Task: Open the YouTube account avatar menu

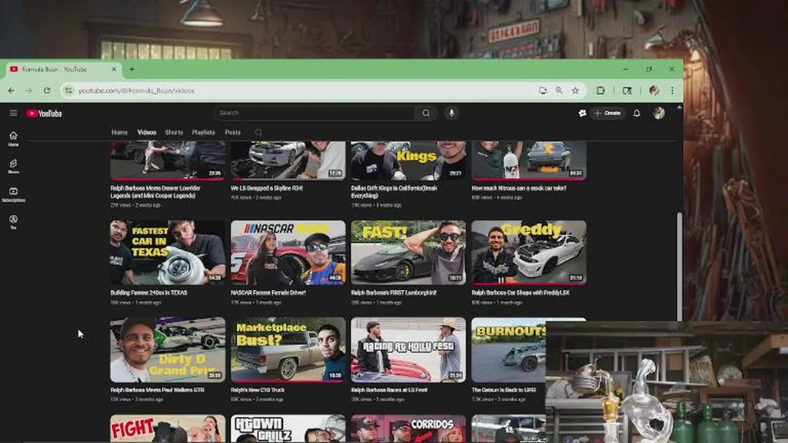Action: (x=659, y=113)
